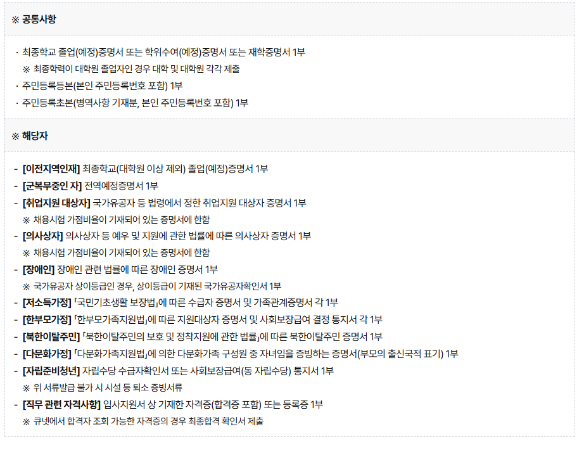The image size is (584, 455).
Task: Select the [직무 관련 자격사항] label
Action: [x=61, y=404]
